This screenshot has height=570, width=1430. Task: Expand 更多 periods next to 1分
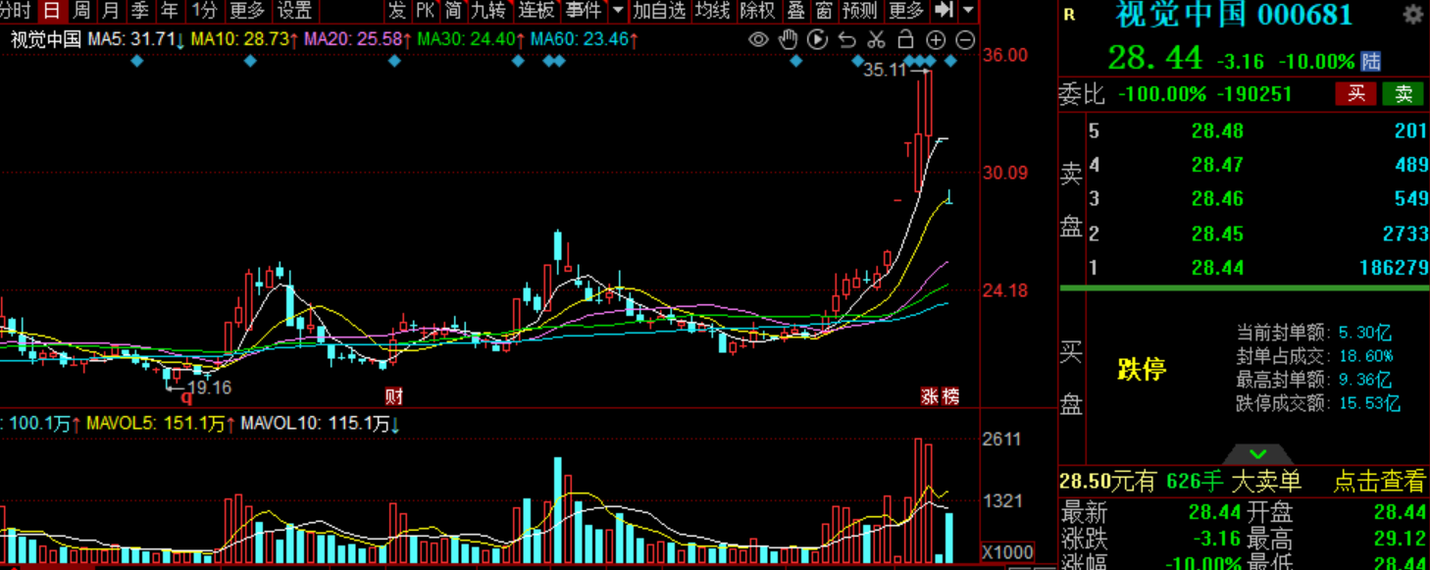[247, 11]
